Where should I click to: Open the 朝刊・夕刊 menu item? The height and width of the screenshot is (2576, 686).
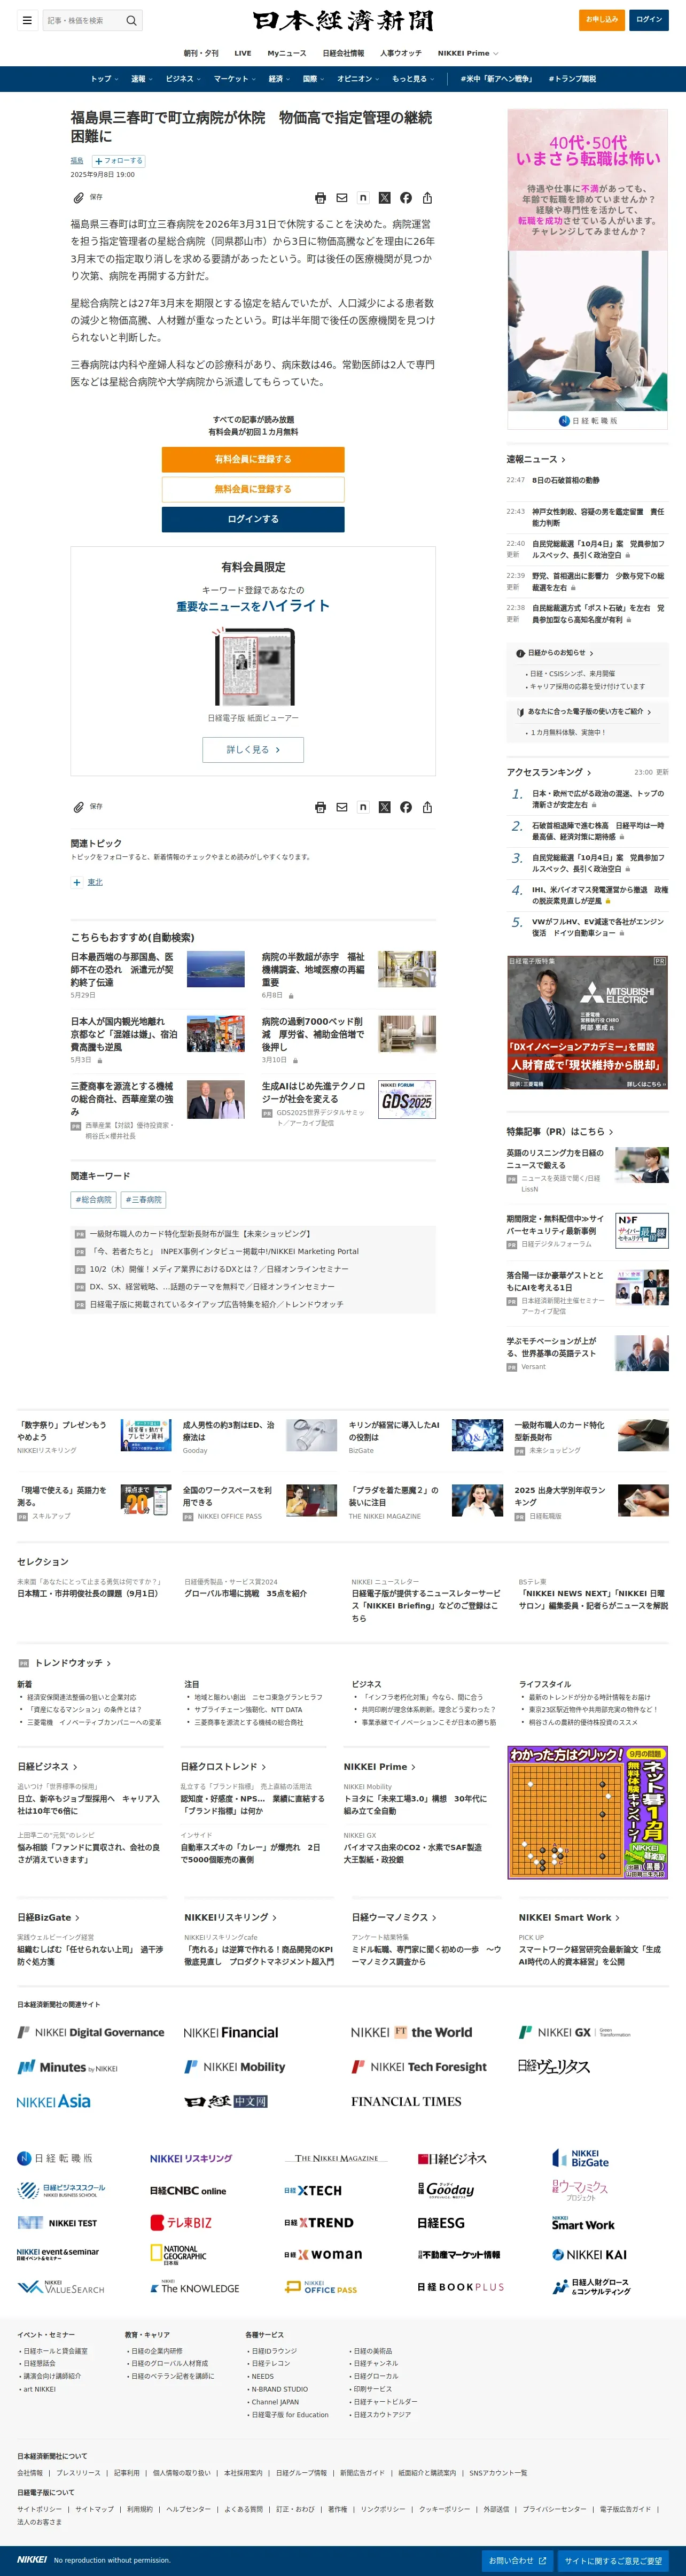point(201,53)
